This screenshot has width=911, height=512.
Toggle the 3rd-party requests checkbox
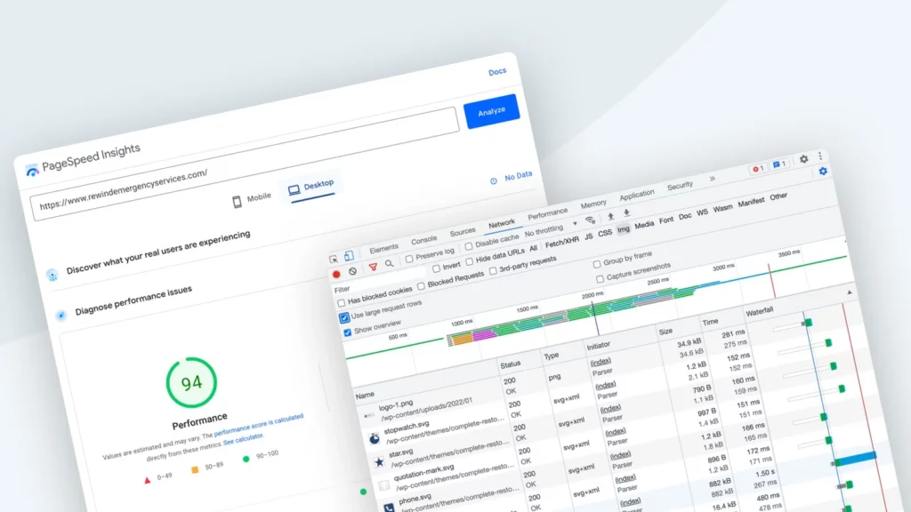click(x=493, y=271)
